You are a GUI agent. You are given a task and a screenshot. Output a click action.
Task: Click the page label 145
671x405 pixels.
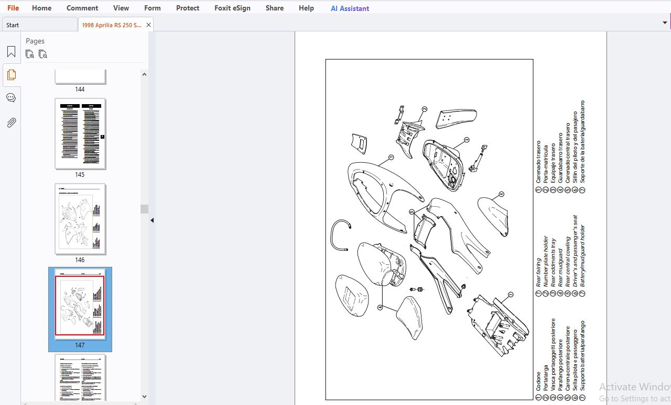click(x=80, y=175)
